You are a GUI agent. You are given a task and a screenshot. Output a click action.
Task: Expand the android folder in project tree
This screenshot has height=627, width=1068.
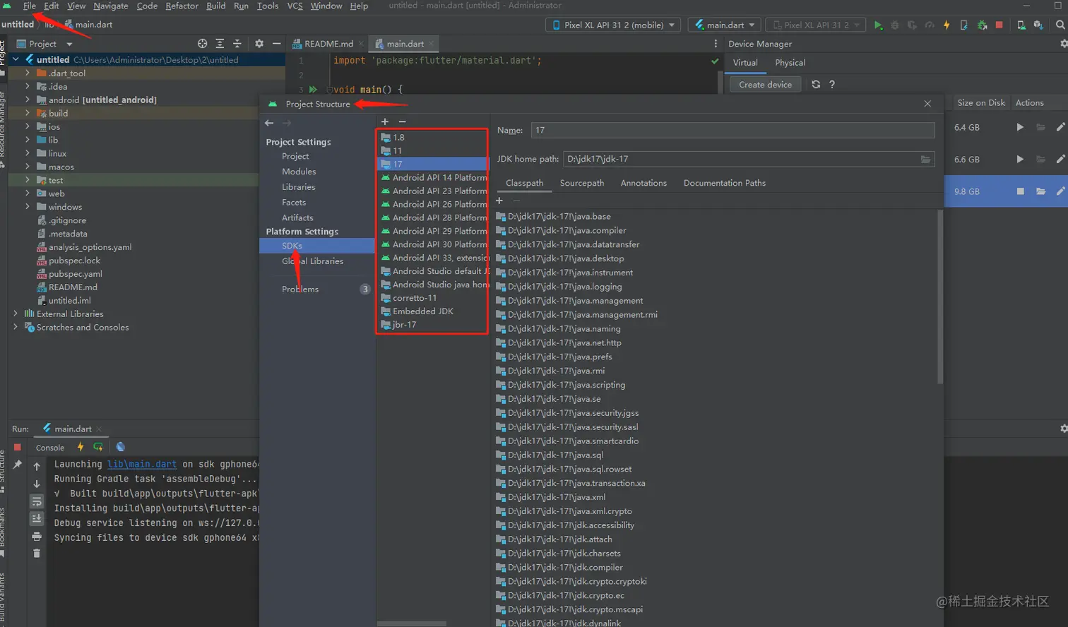28,100
